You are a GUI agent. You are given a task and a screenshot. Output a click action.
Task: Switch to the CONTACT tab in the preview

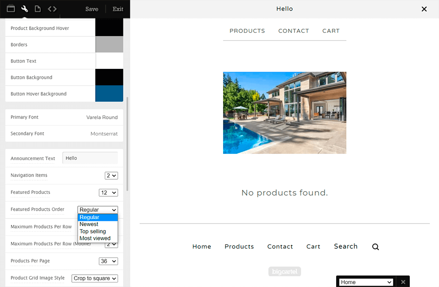click(x=294, y=31)
